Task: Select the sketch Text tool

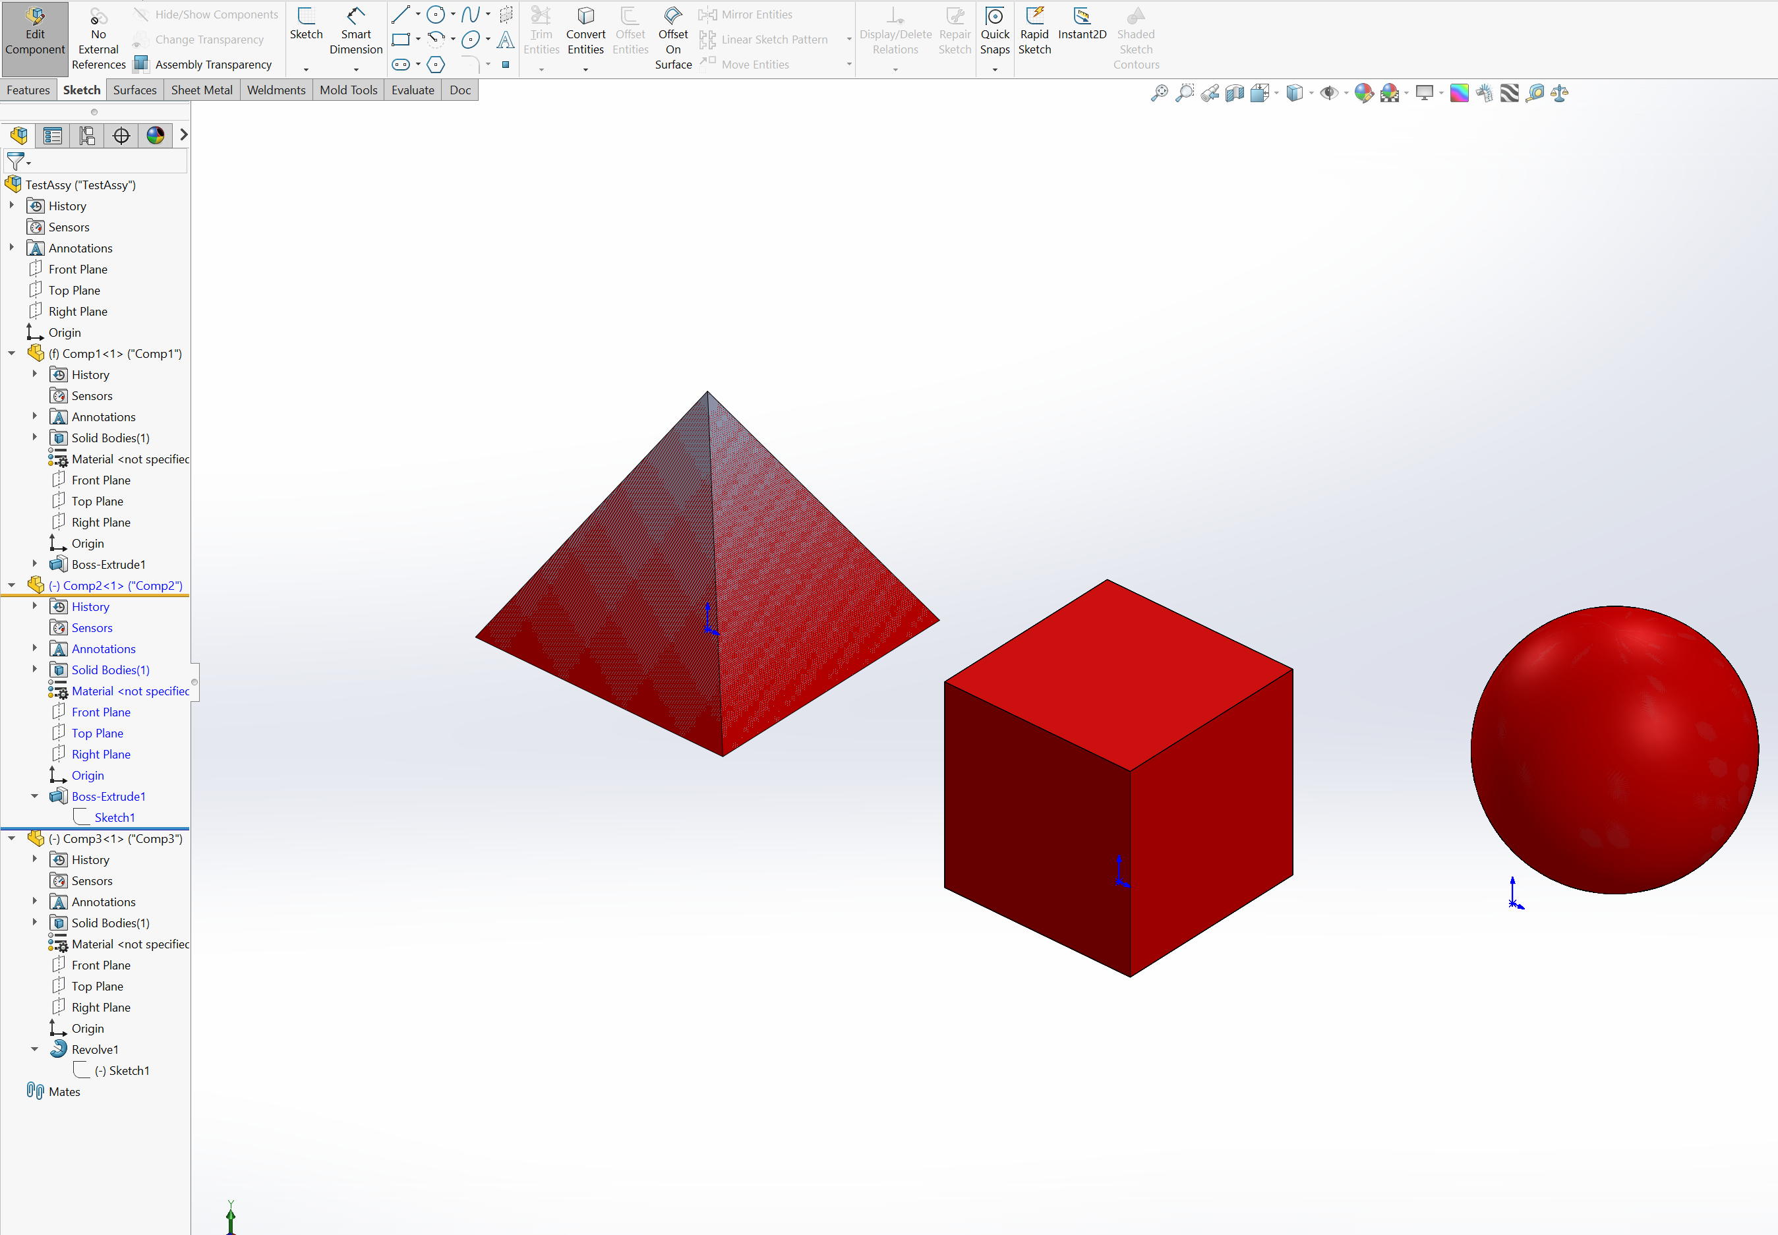Action: (506, 40)
